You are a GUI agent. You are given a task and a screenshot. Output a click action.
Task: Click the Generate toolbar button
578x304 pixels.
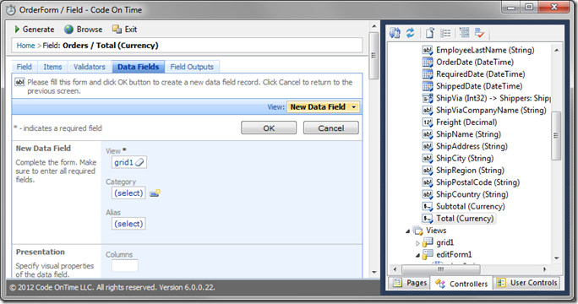coord(34,29)
